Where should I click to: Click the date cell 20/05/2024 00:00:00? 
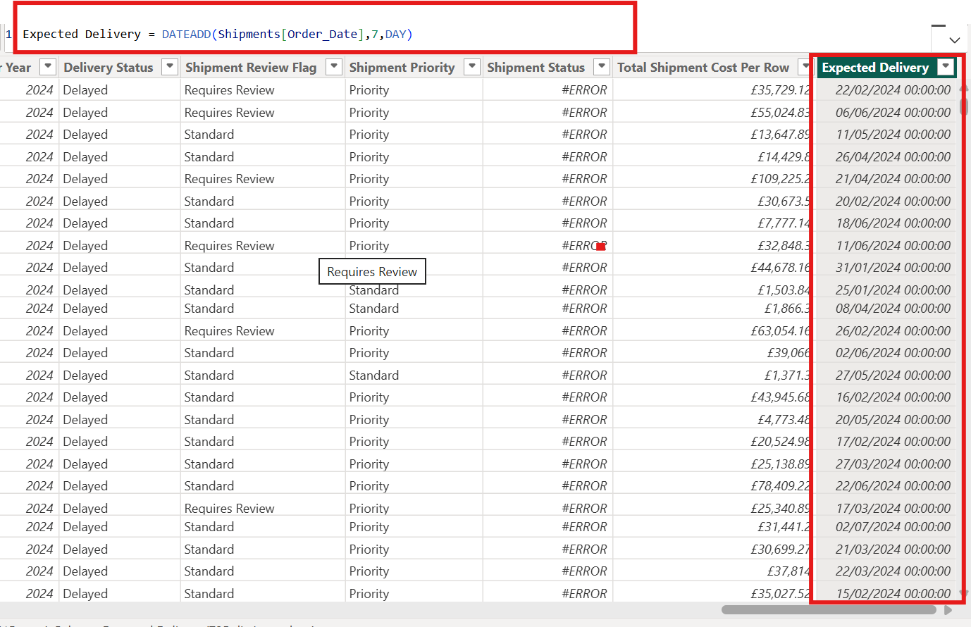click(x=893, y=419)
